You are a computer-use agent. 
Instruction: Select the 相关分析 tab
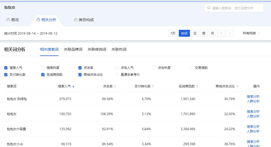[x=46, y=20]
